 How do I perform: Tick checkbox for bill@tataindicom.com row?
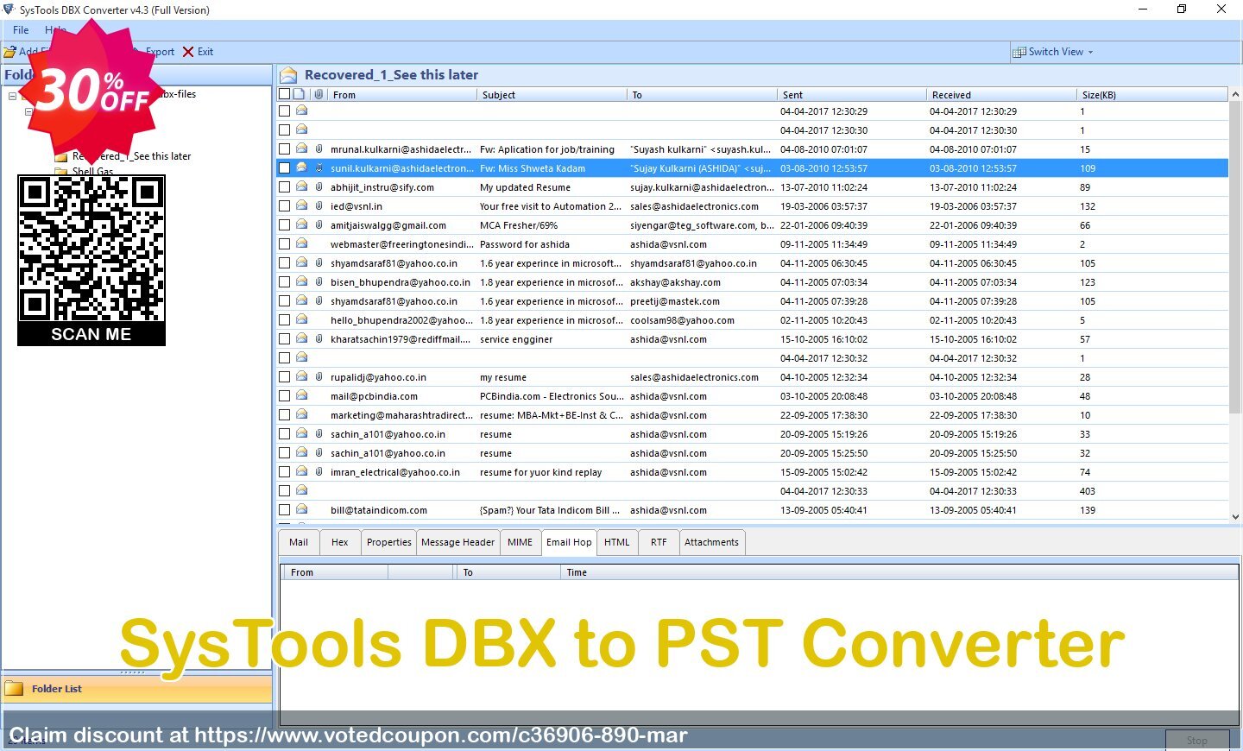point(284,510)
